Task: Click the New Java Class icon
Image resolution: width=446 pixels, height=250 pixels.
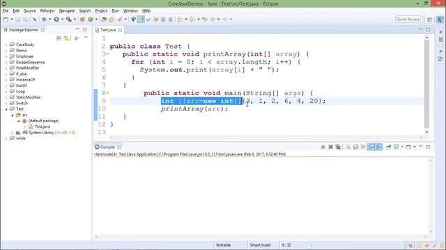Action: (x=91, y=19)
